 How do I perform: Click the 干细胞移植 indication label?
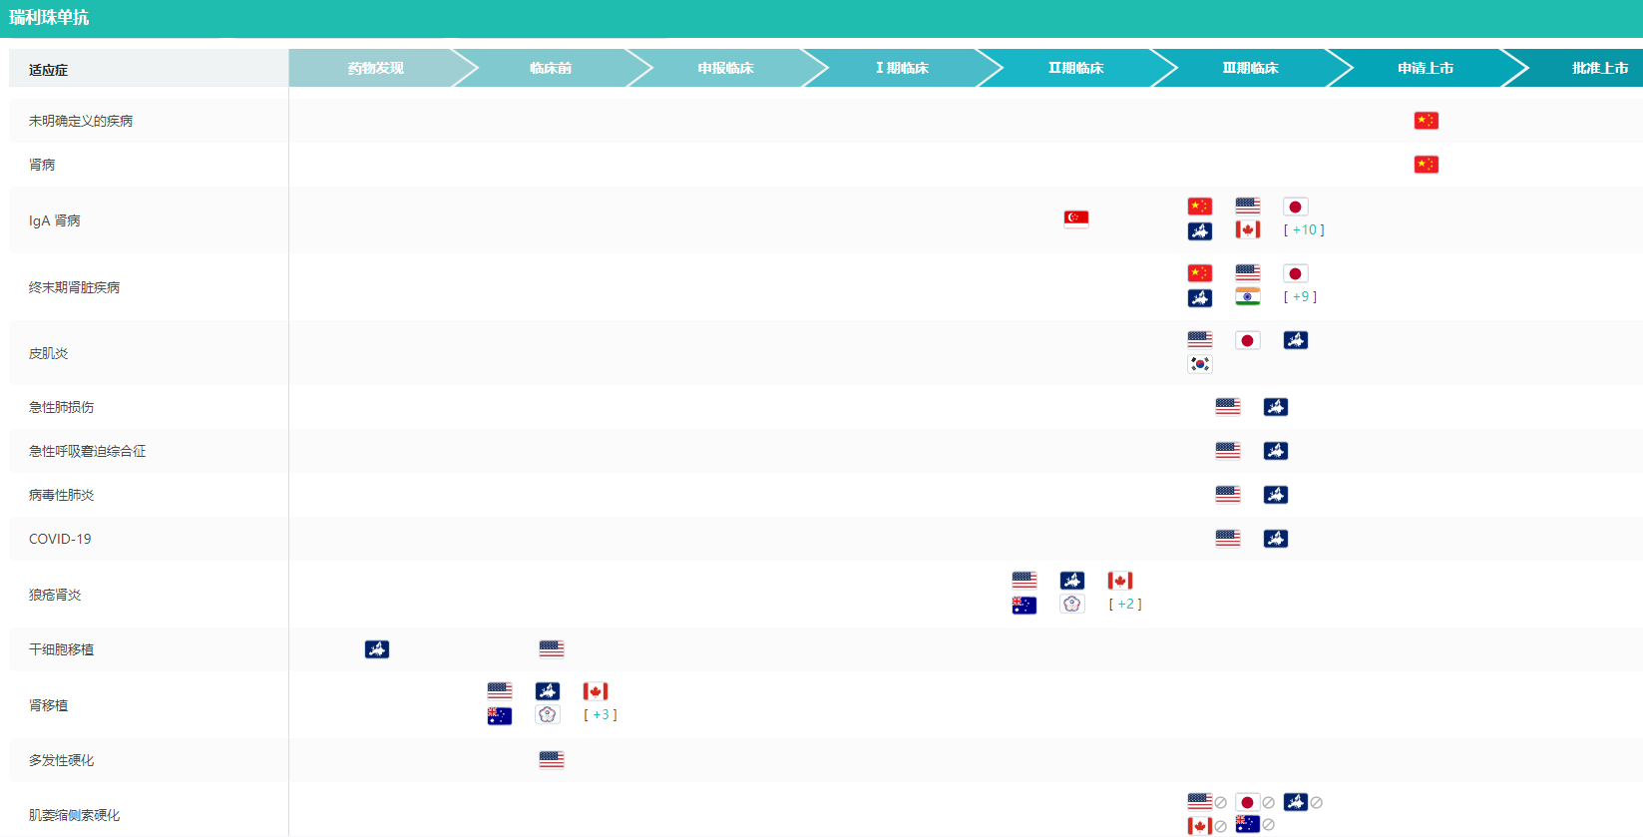(62, 649)
